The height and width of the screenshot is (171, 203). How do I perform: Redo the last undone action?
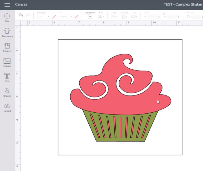pos(28,15)
